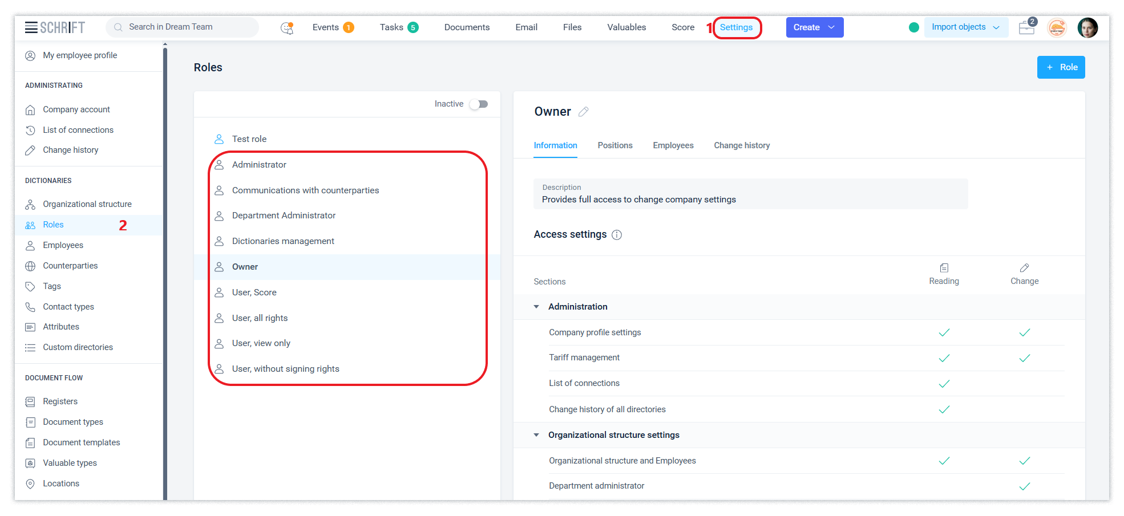This screenshot has width=1124, height=516.
Task: Click the Search in Dream Team field
Action: click(x=183, y=27)
